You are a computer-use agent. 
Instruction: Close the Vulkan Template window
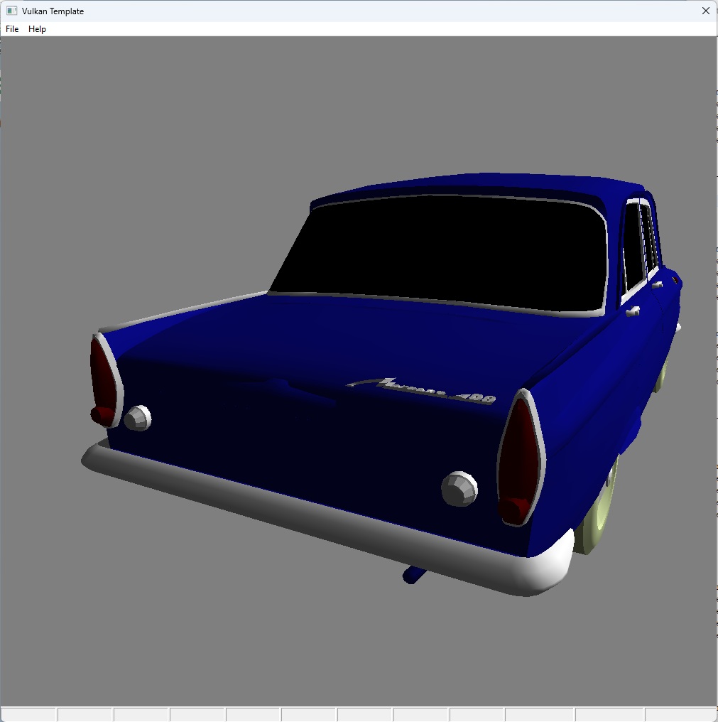pos(706,11)
